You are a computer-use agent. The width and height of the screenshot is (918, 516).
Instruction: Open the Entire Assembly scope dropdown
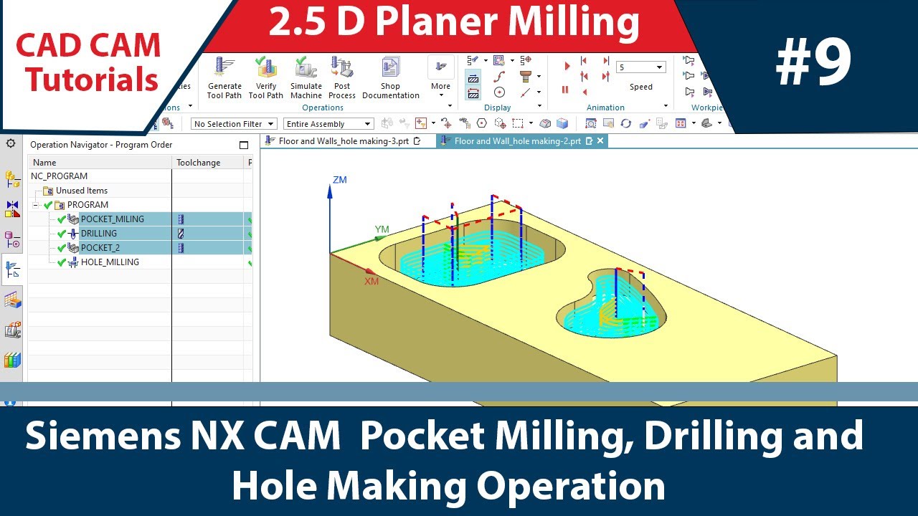[328, 124]
